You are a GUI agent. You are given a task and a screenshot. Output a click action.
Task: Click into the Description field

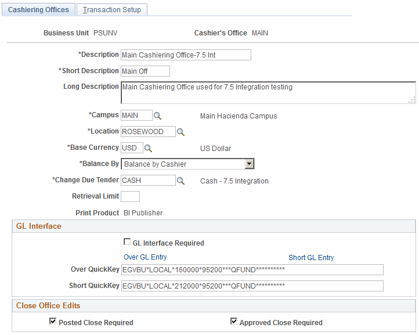coord(186,55)
